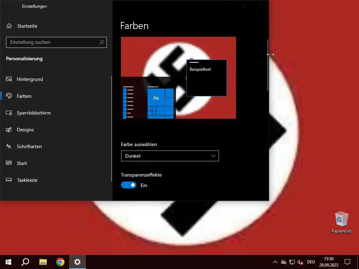Click the main settings pane vertical scrollbar
The image size is (359, 269).
tap(268, 65)
